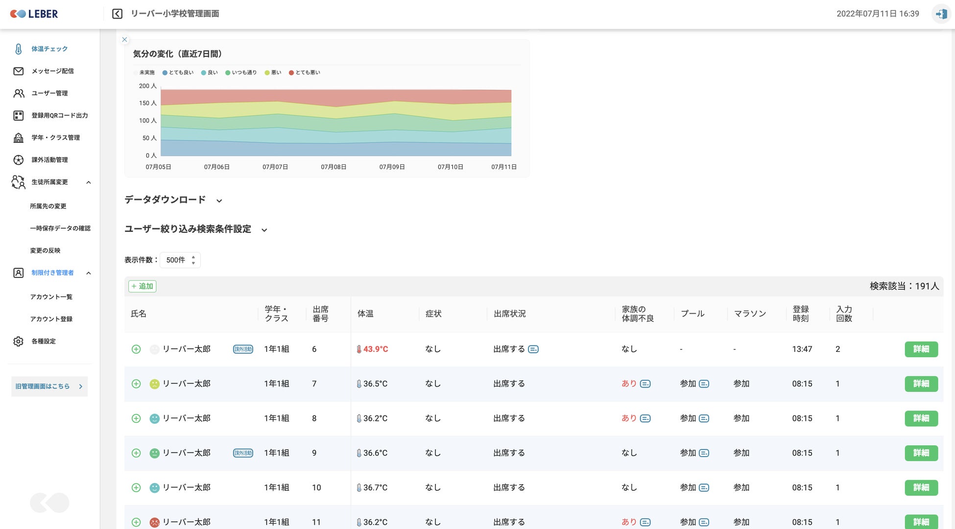Screen dimensions: 955x529
Task: Click the soccer ball icon for 課外活動管理
Action: point(18,160)
